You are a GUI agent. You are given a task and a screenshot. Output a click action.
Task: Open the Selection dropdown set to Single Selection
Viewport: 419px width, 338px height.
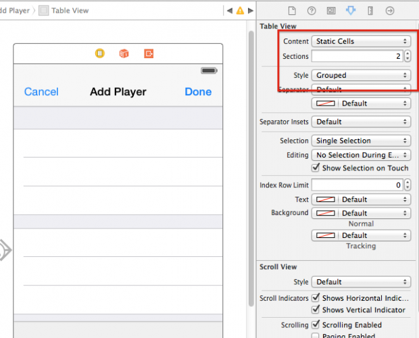pos(361,141)
